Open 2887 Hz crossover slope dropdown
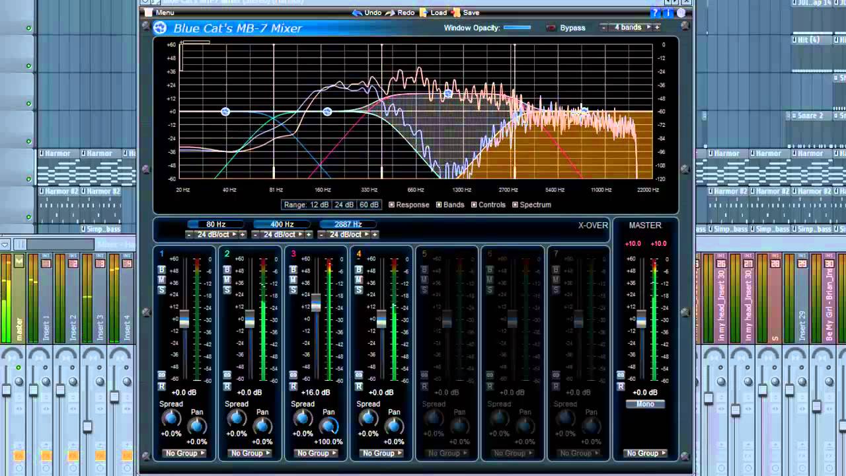 [x=348, y=235]
